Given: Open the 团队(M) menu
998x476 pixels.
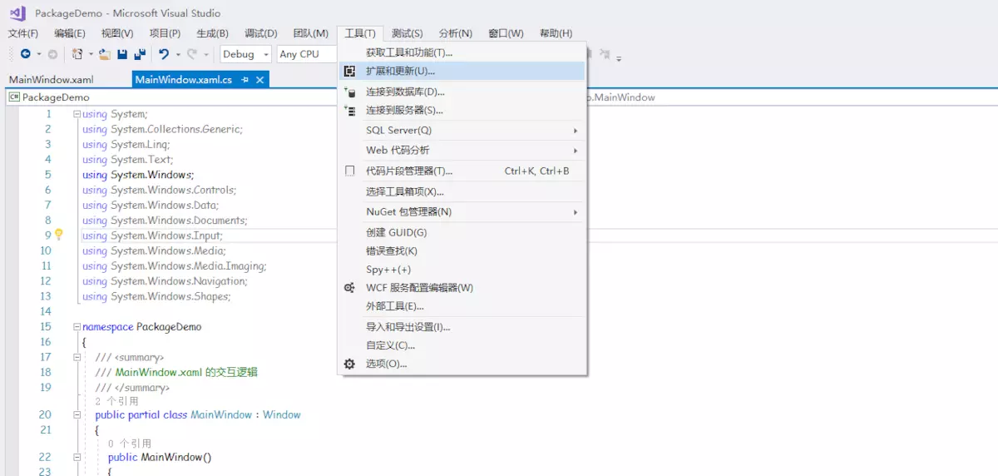Looking at the screenshot, I should coord(310,33).
